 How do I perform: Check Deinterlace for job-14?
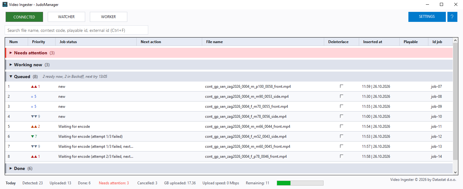click(x=342, y=156)
